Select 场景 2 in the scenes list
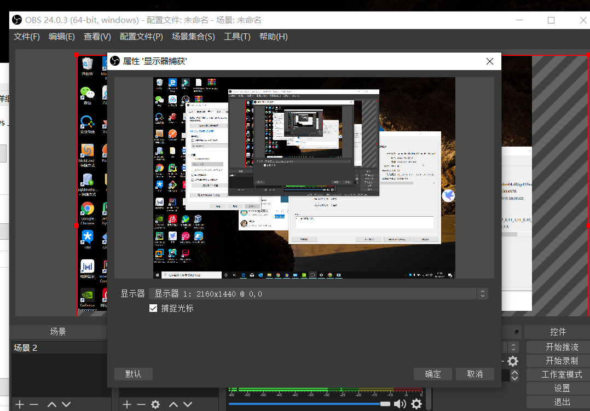Viewport: 590px width, 411px height. pos(26,348)
